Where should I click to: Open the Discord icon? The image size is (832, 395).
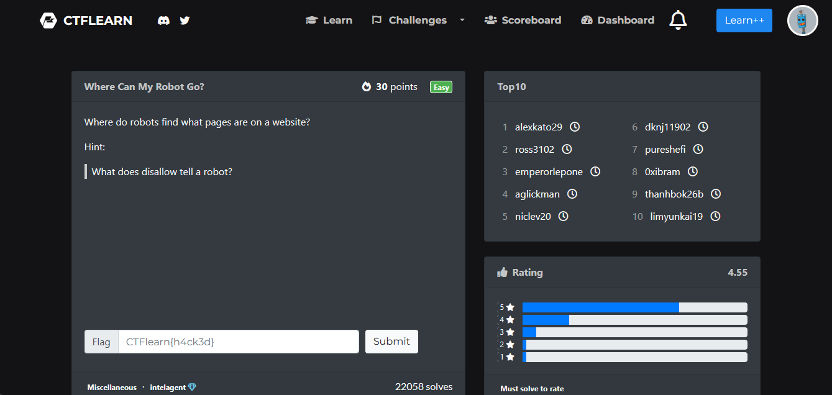(x=163, y=20)
